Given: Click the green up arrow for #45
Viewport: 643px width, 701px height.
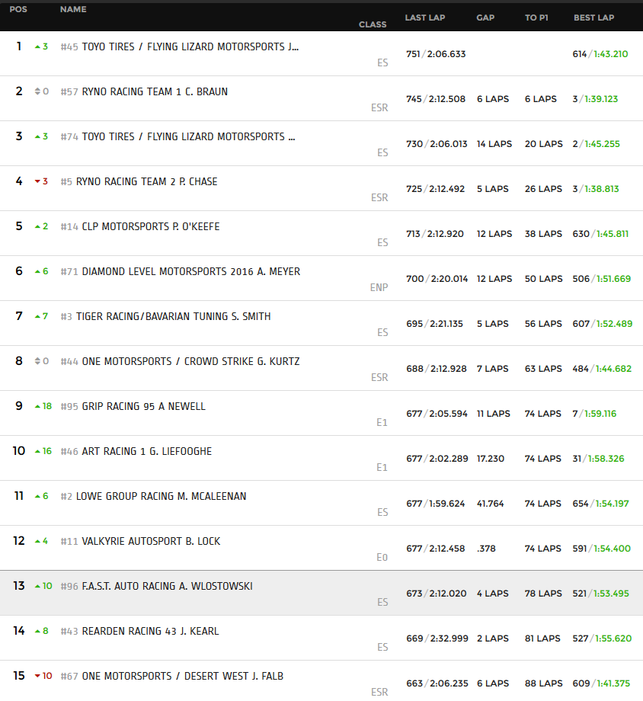Looking at the screenshot, I should [x=37, y=46].
